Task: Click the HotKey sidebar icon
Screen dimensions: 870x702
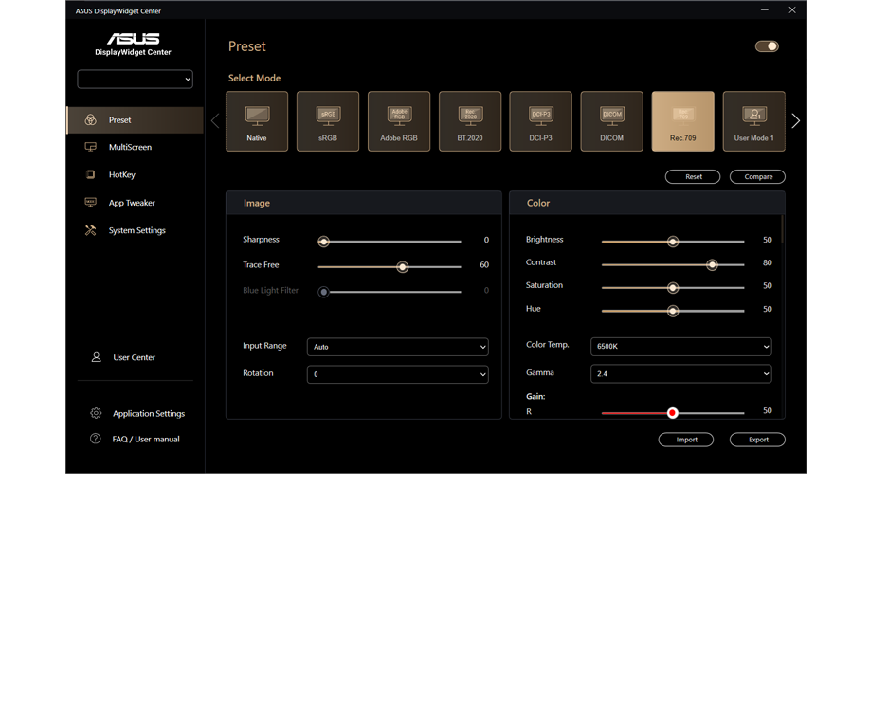Action: click(x=90, y=174)
